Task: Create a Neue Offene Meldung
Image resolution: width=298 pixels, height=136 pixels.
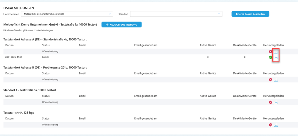Action: point(122,25)
